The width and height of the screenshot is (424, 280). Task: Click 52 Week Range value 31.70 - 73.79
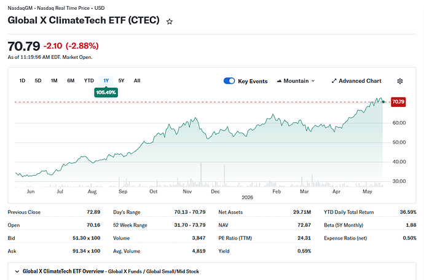[190, 225]
